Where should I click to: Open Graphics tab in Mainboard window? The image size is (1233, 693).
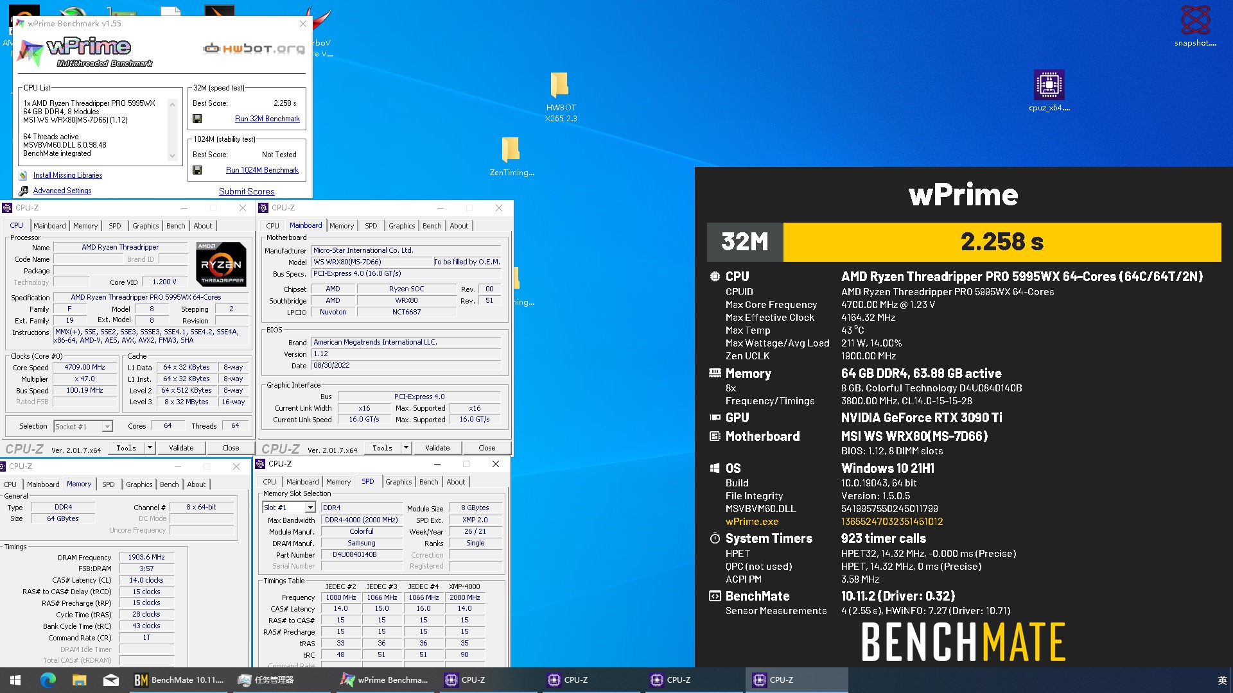401,226
